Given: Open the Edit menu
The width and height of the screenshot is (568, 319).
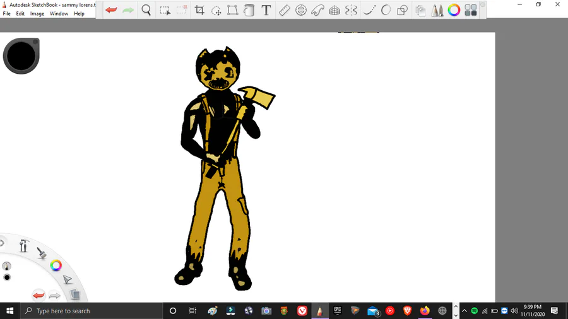Looking at the screenshot, I should pos(20,14).
